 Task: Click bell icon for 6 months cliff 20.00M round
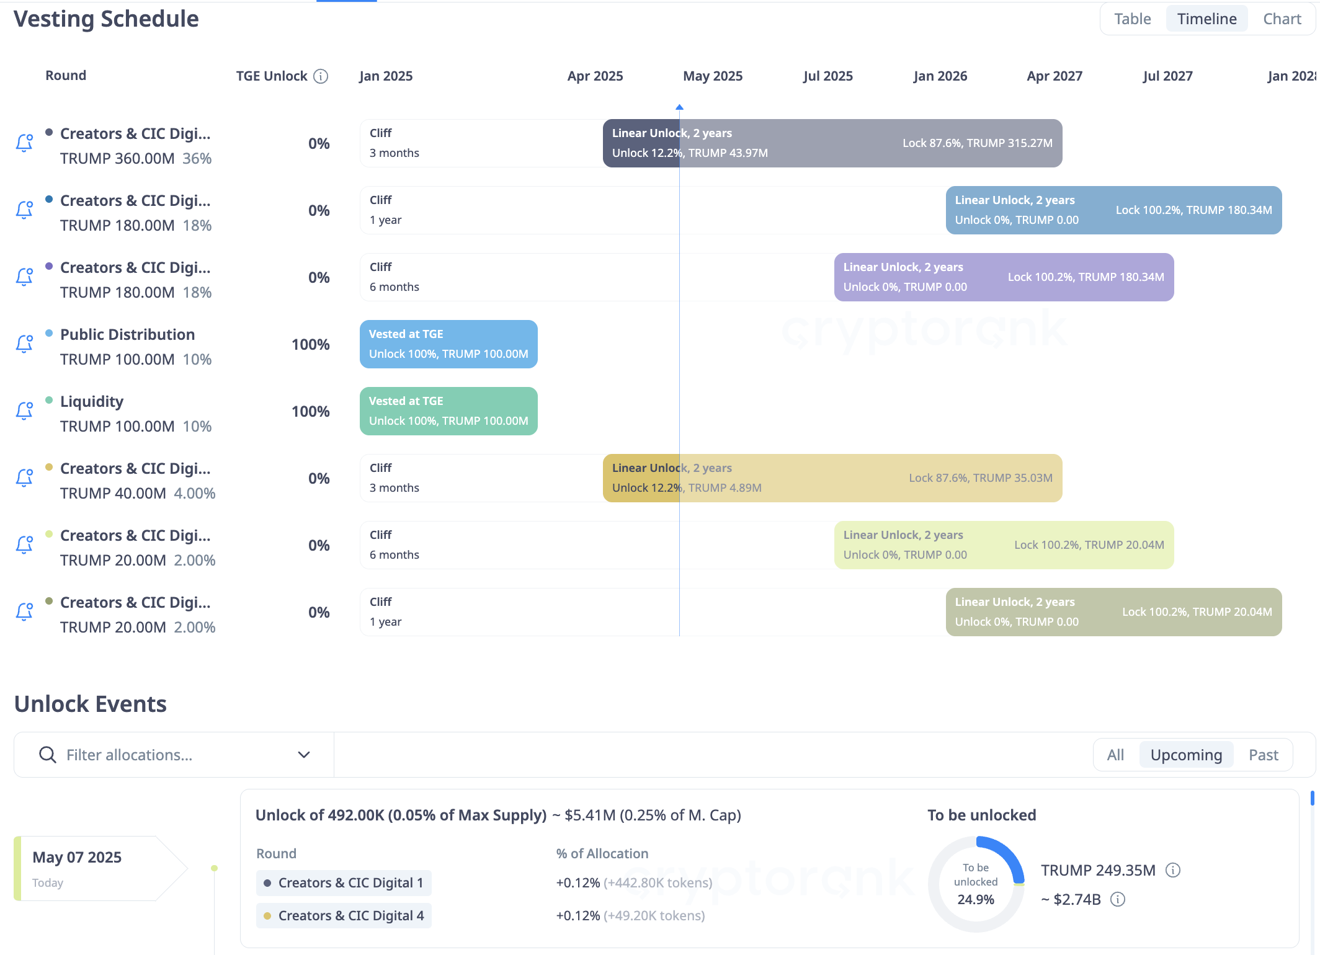[x=24, y=545]
